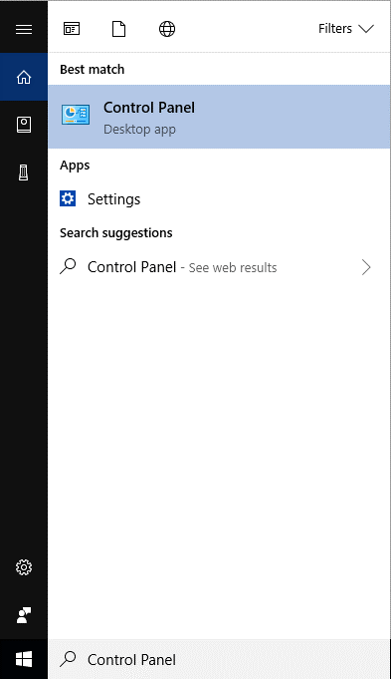Open the Control Panel best match result
The height and width of the screenshot is (679, 391).
[x=219, y=117]
